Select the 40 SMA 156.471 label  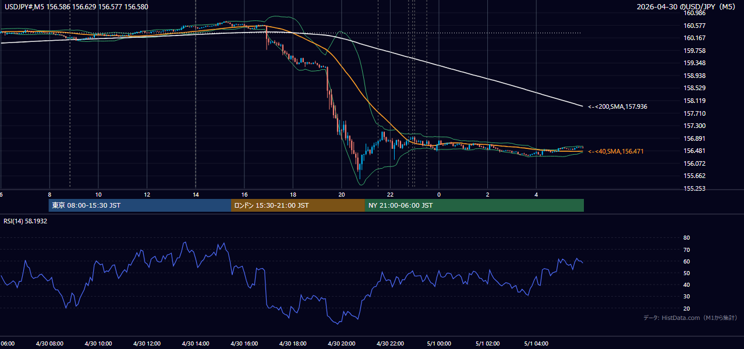point(615,151)
